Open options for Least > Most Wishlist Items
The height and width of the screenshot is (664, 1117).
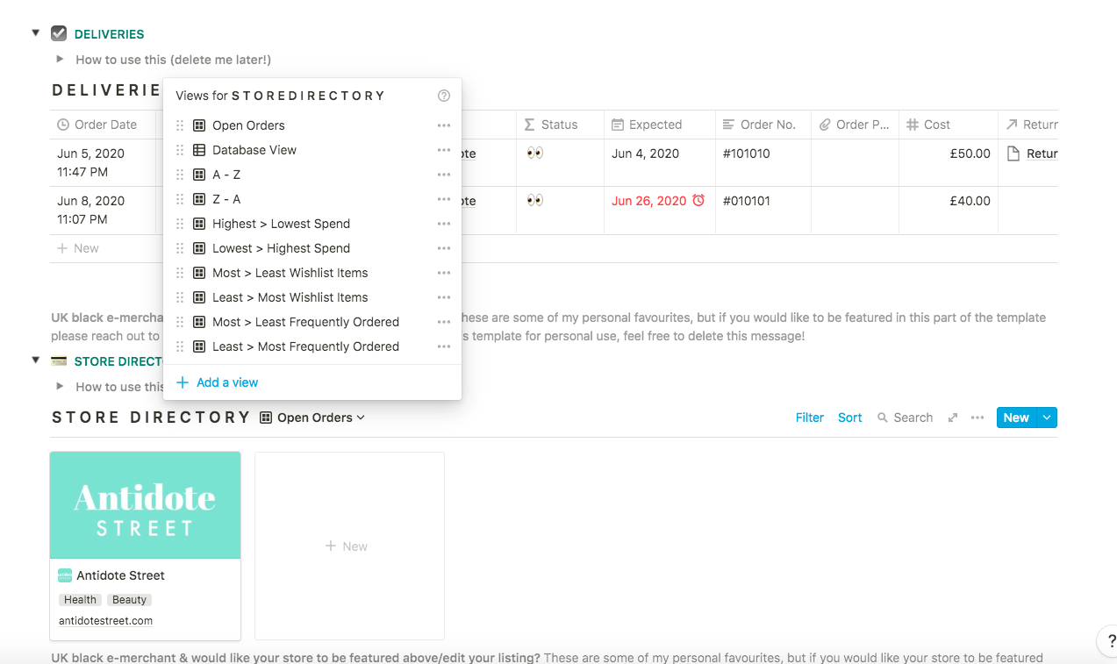[x=444, y=297]
